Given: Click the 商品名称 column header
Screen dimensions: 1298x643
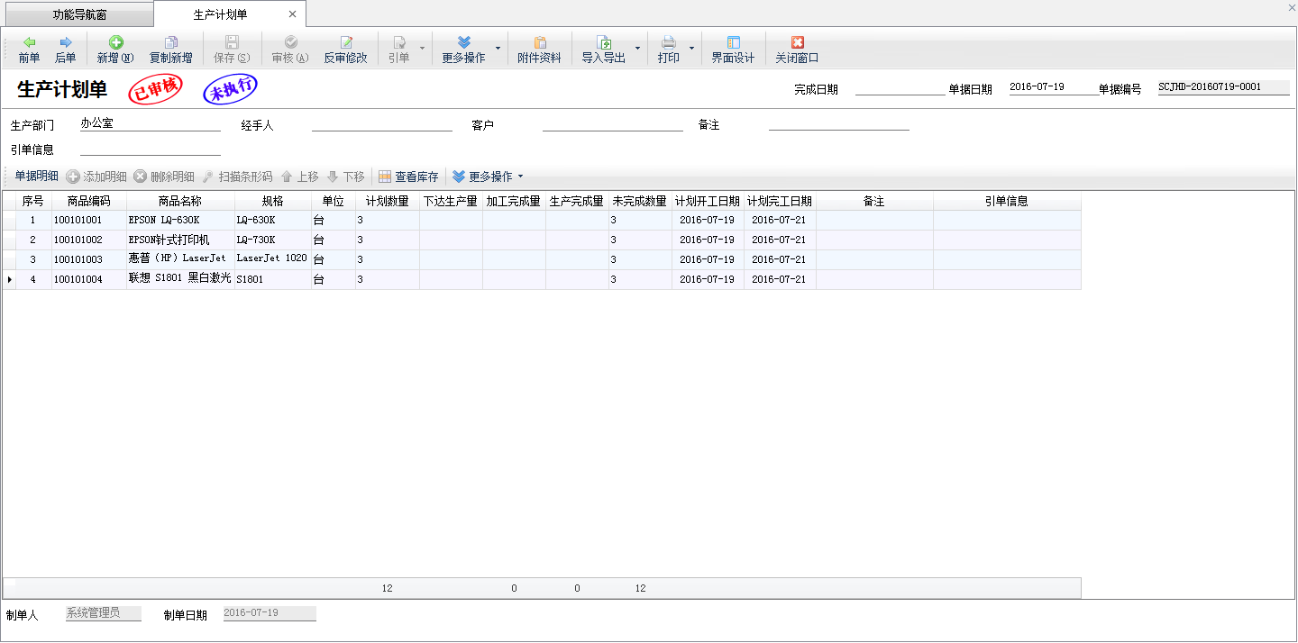Looking at the screenshot, I should [x=179, y=201].
